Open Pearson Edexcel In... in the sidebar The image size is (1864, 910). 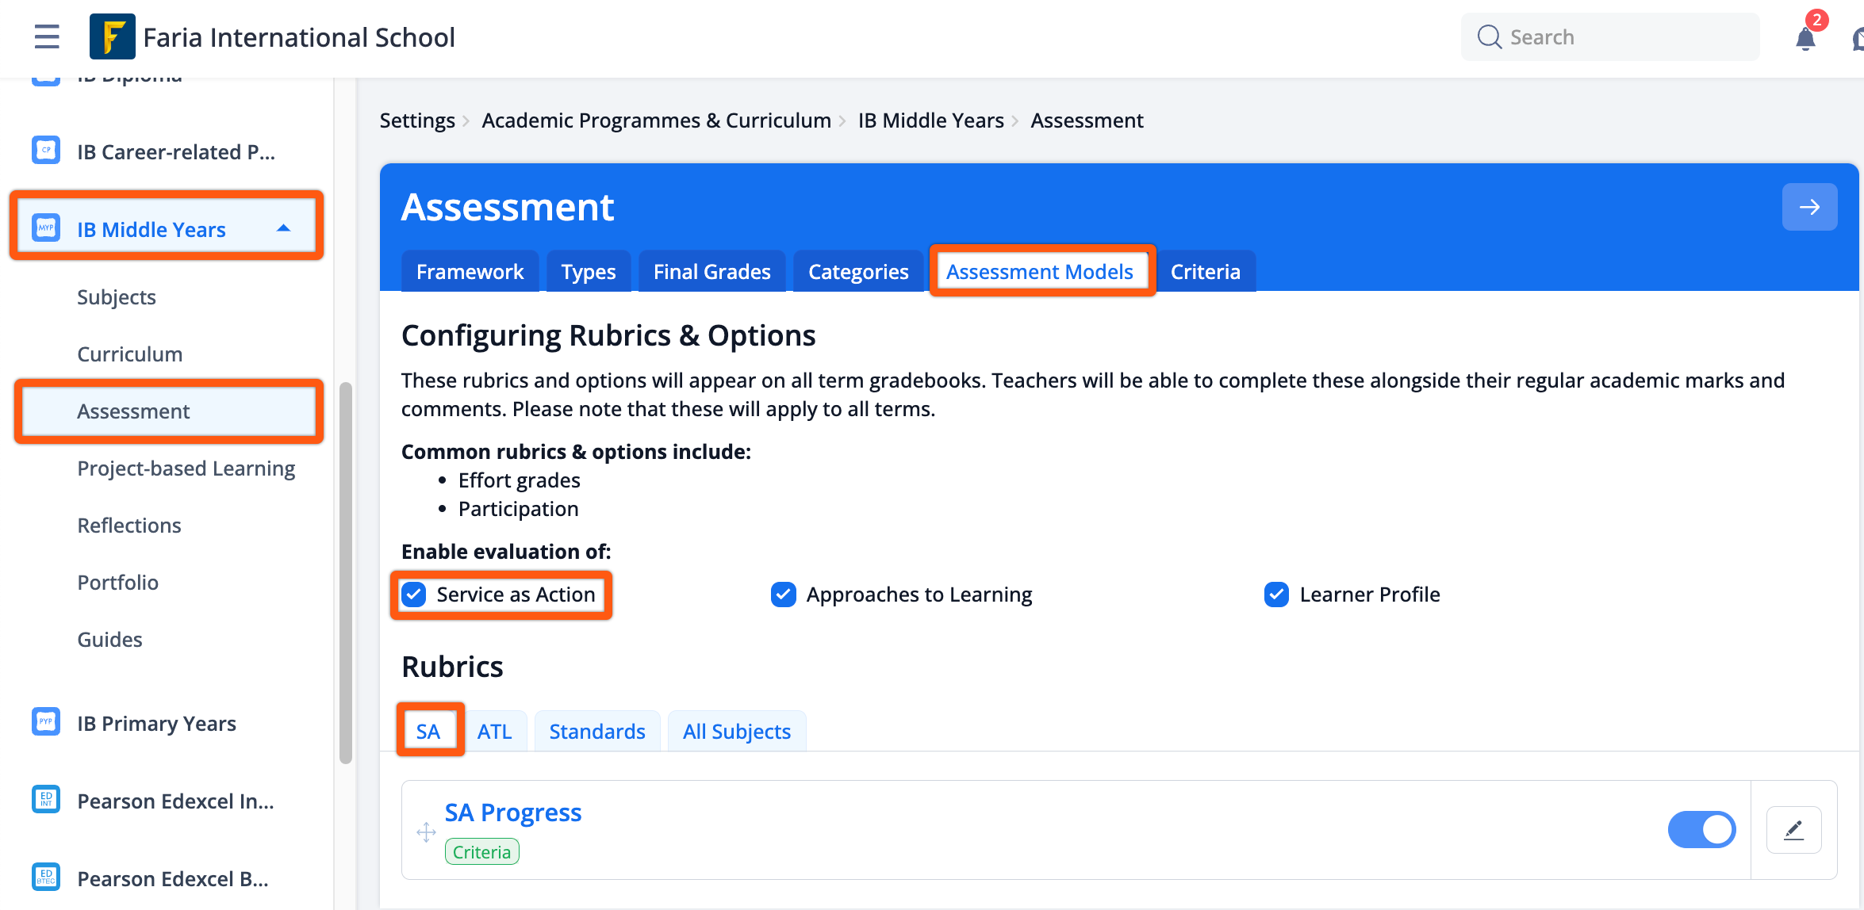pos(175,801)
